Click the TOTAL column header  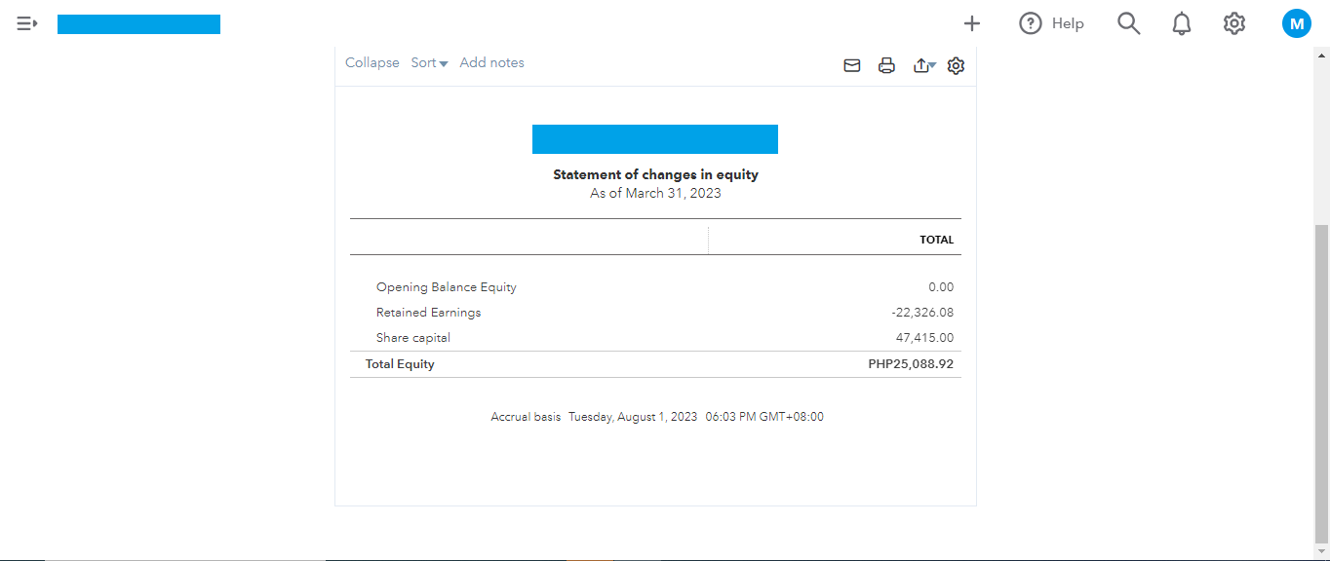[x=937, y=240]
